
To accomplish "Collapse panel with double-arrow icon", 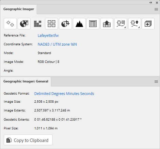I will (x=151, y=2).
